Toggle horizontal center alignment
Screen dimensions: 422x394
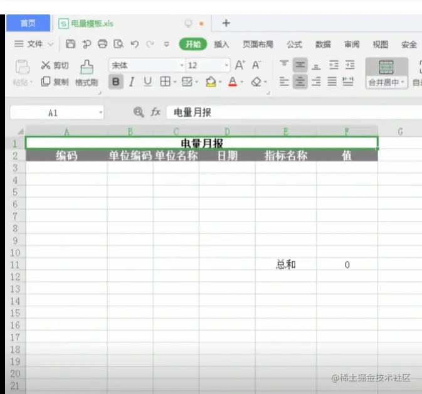[x=300, y=82]
